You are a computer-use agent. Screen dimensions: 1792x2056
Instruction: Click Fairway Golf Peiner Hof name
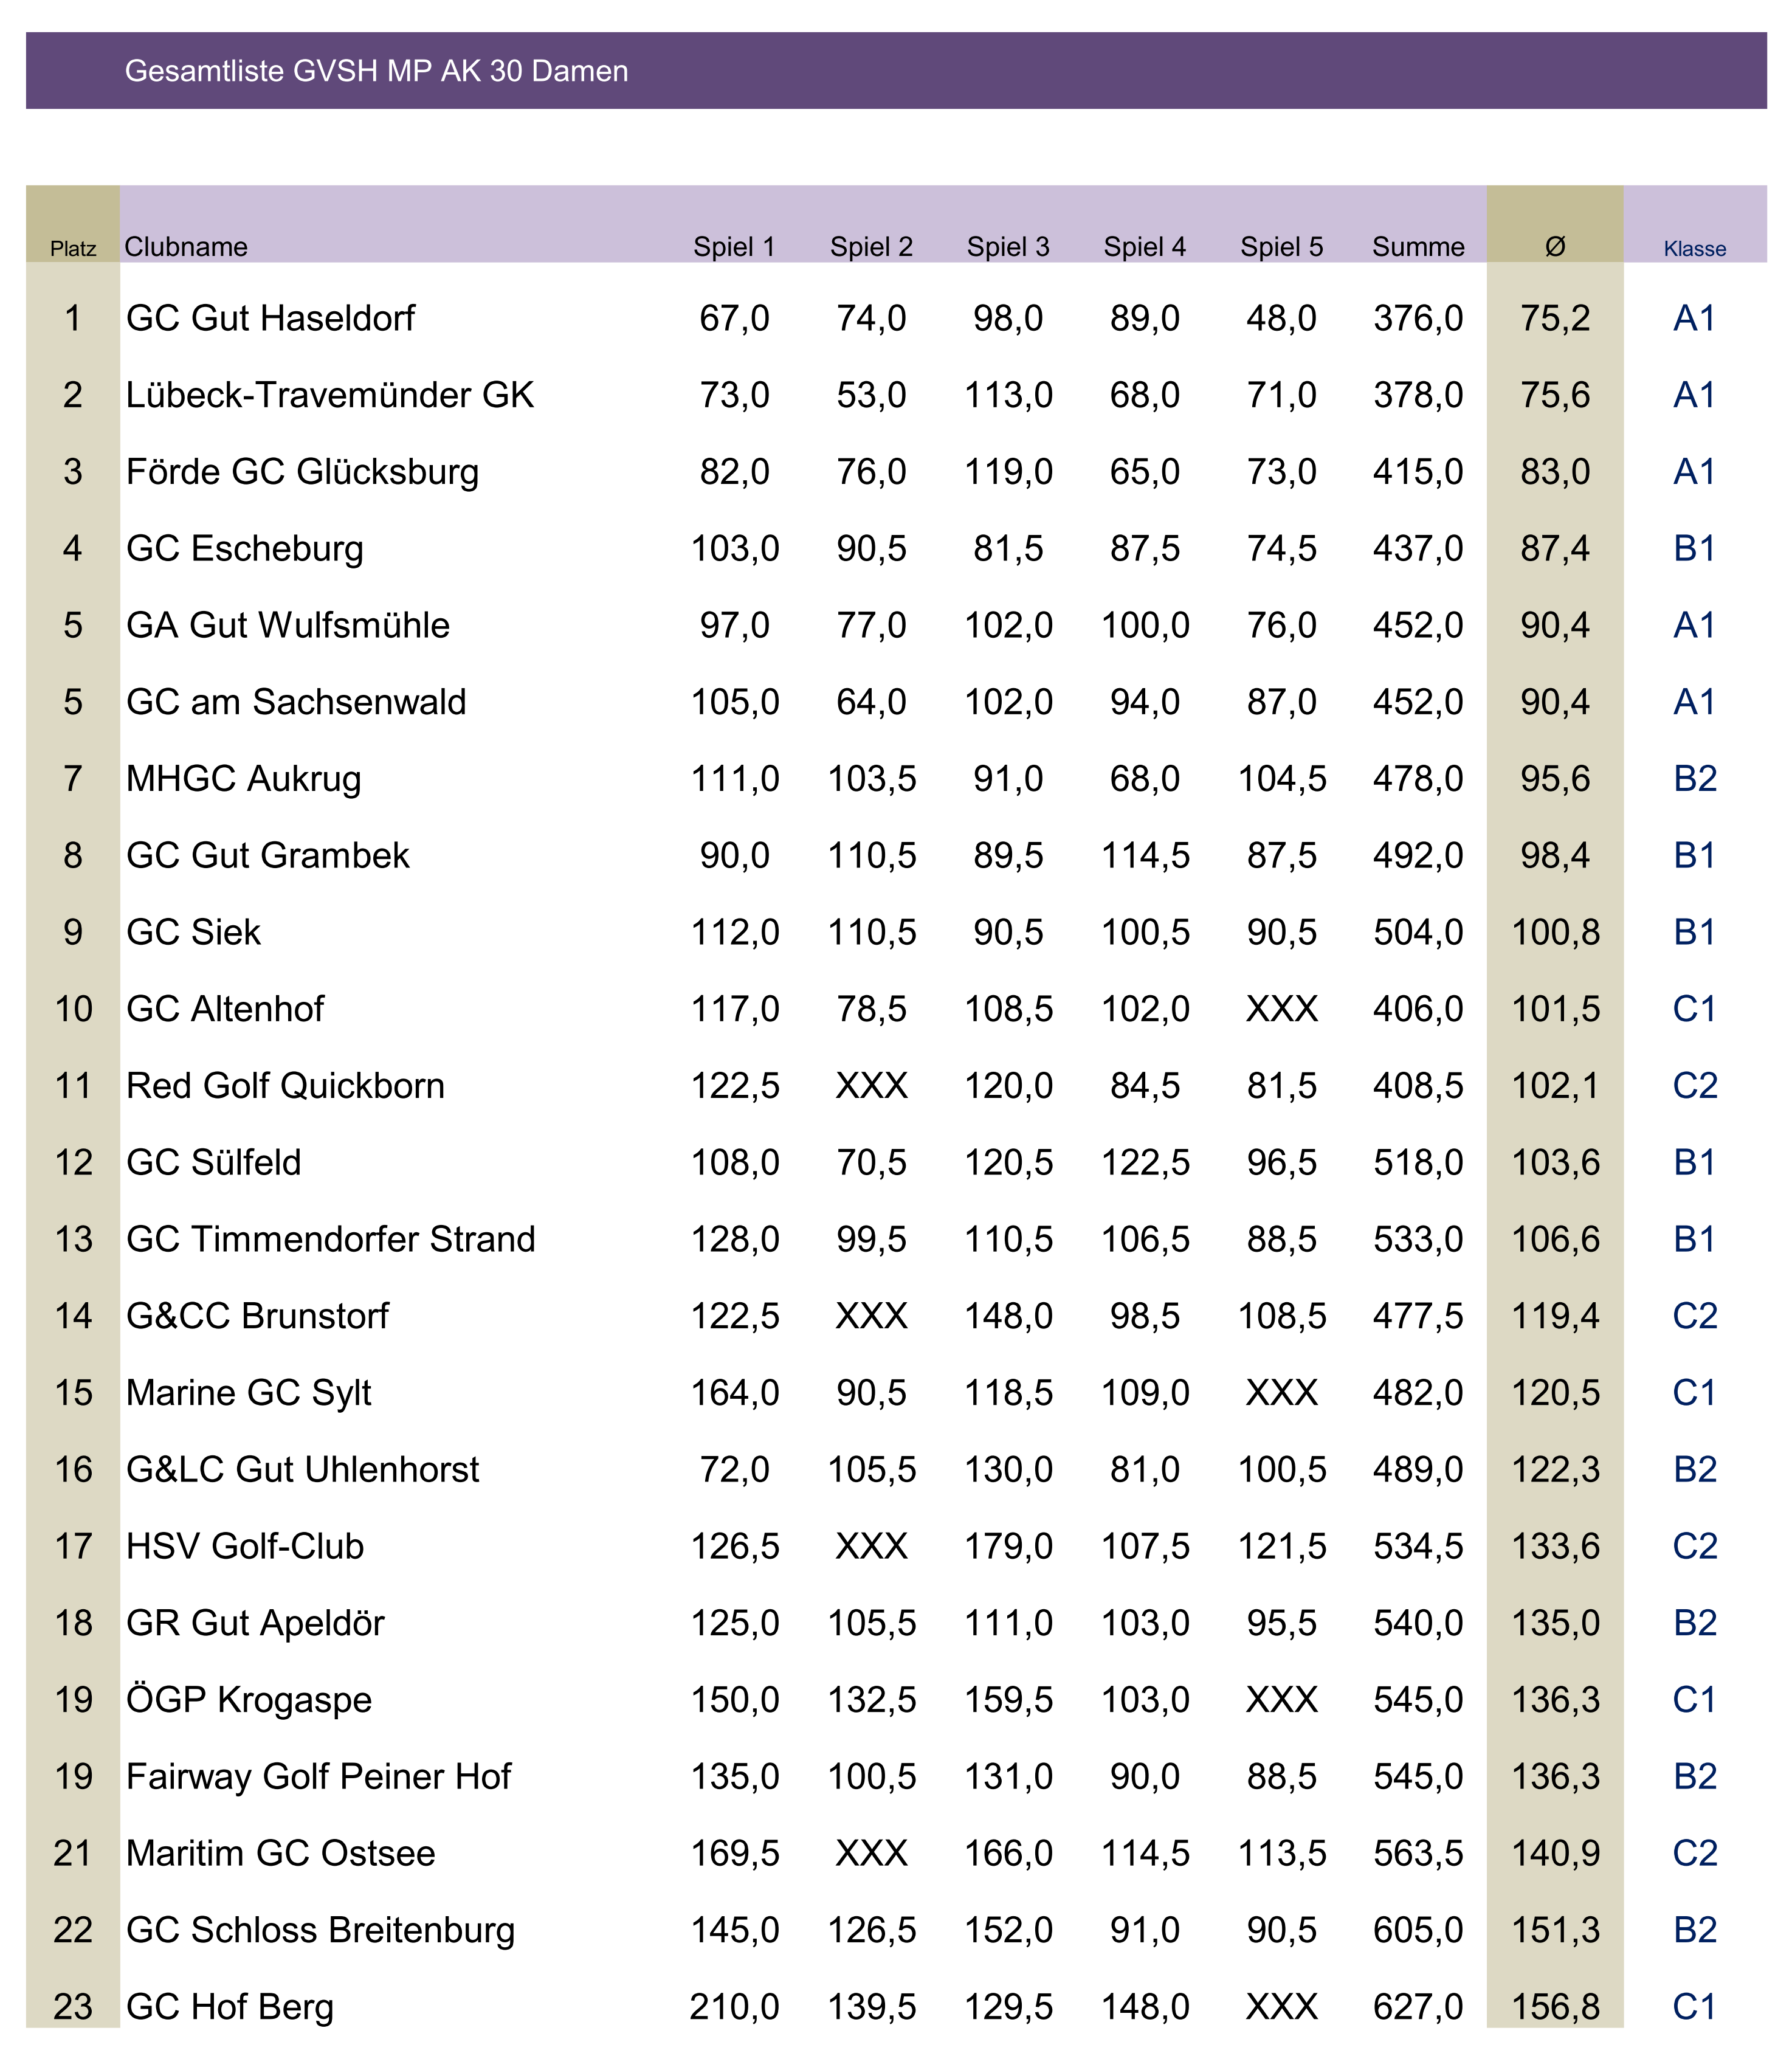318,1777
